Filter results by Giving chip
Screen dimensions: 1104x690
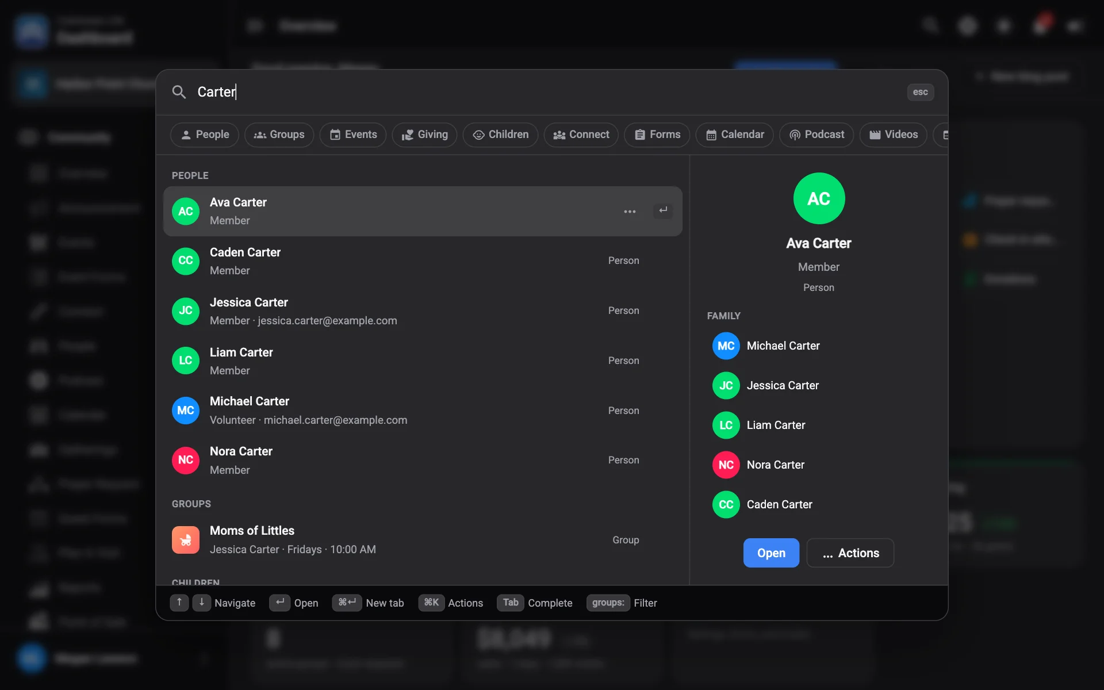[424, 135]
